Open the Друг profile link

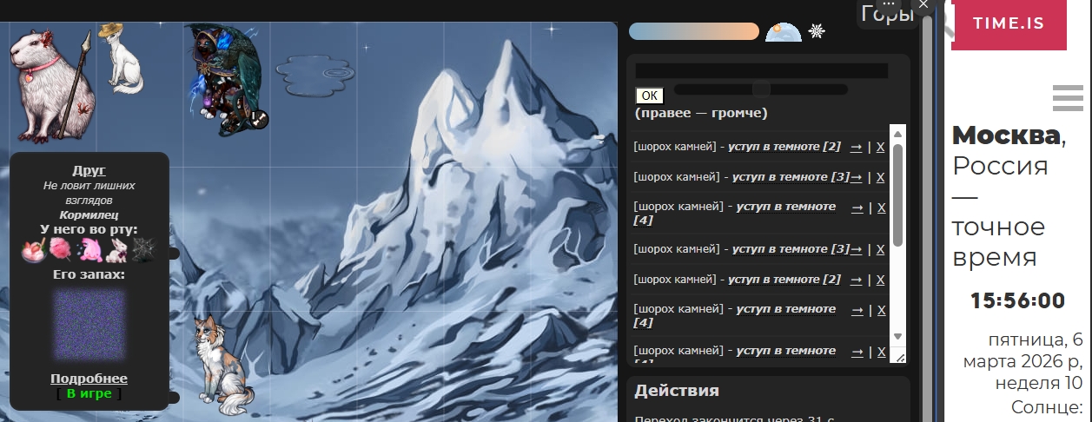[89, 170]
